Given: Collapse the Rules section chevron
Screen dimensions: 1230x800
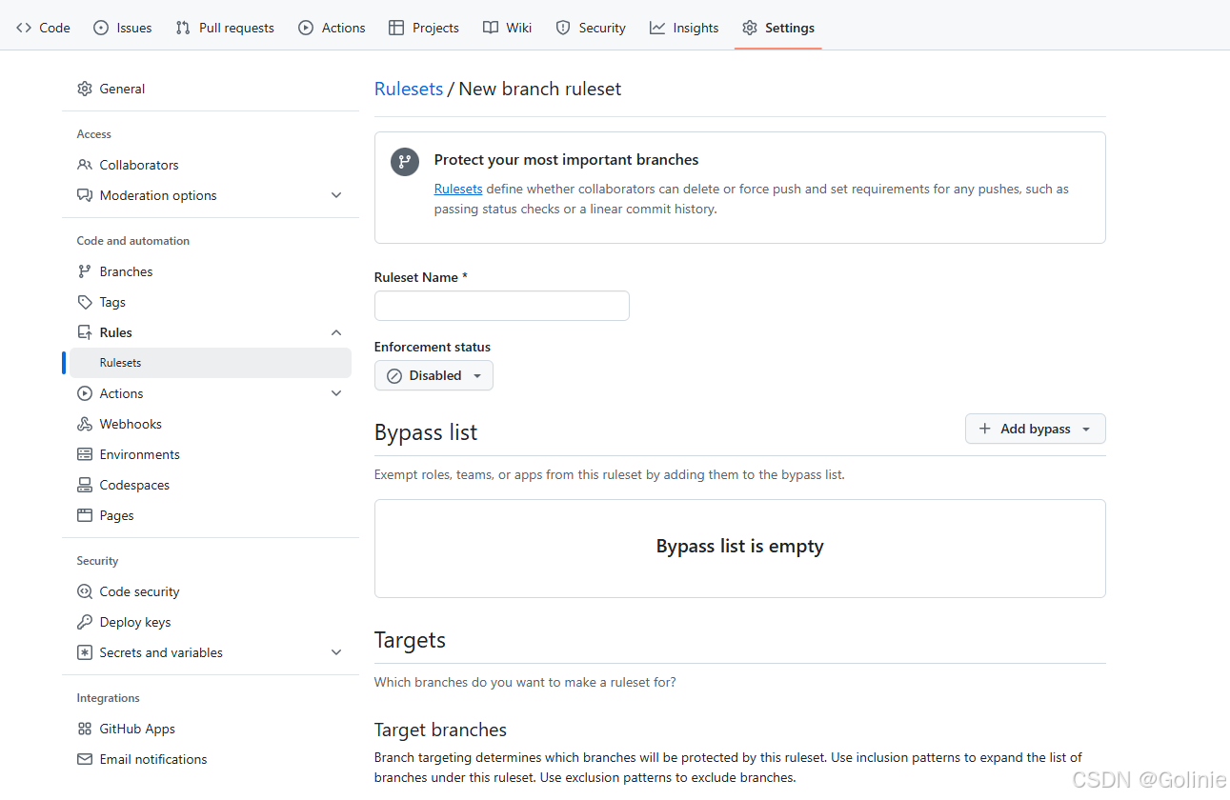Looking at the screenshot, I should tap(336, 332).
